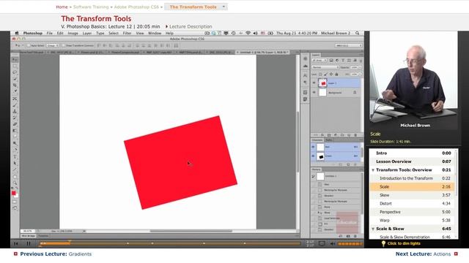The image size is (469, 263).
Task: Click the 'Click to dim lights' toggle
Action: 401,243
